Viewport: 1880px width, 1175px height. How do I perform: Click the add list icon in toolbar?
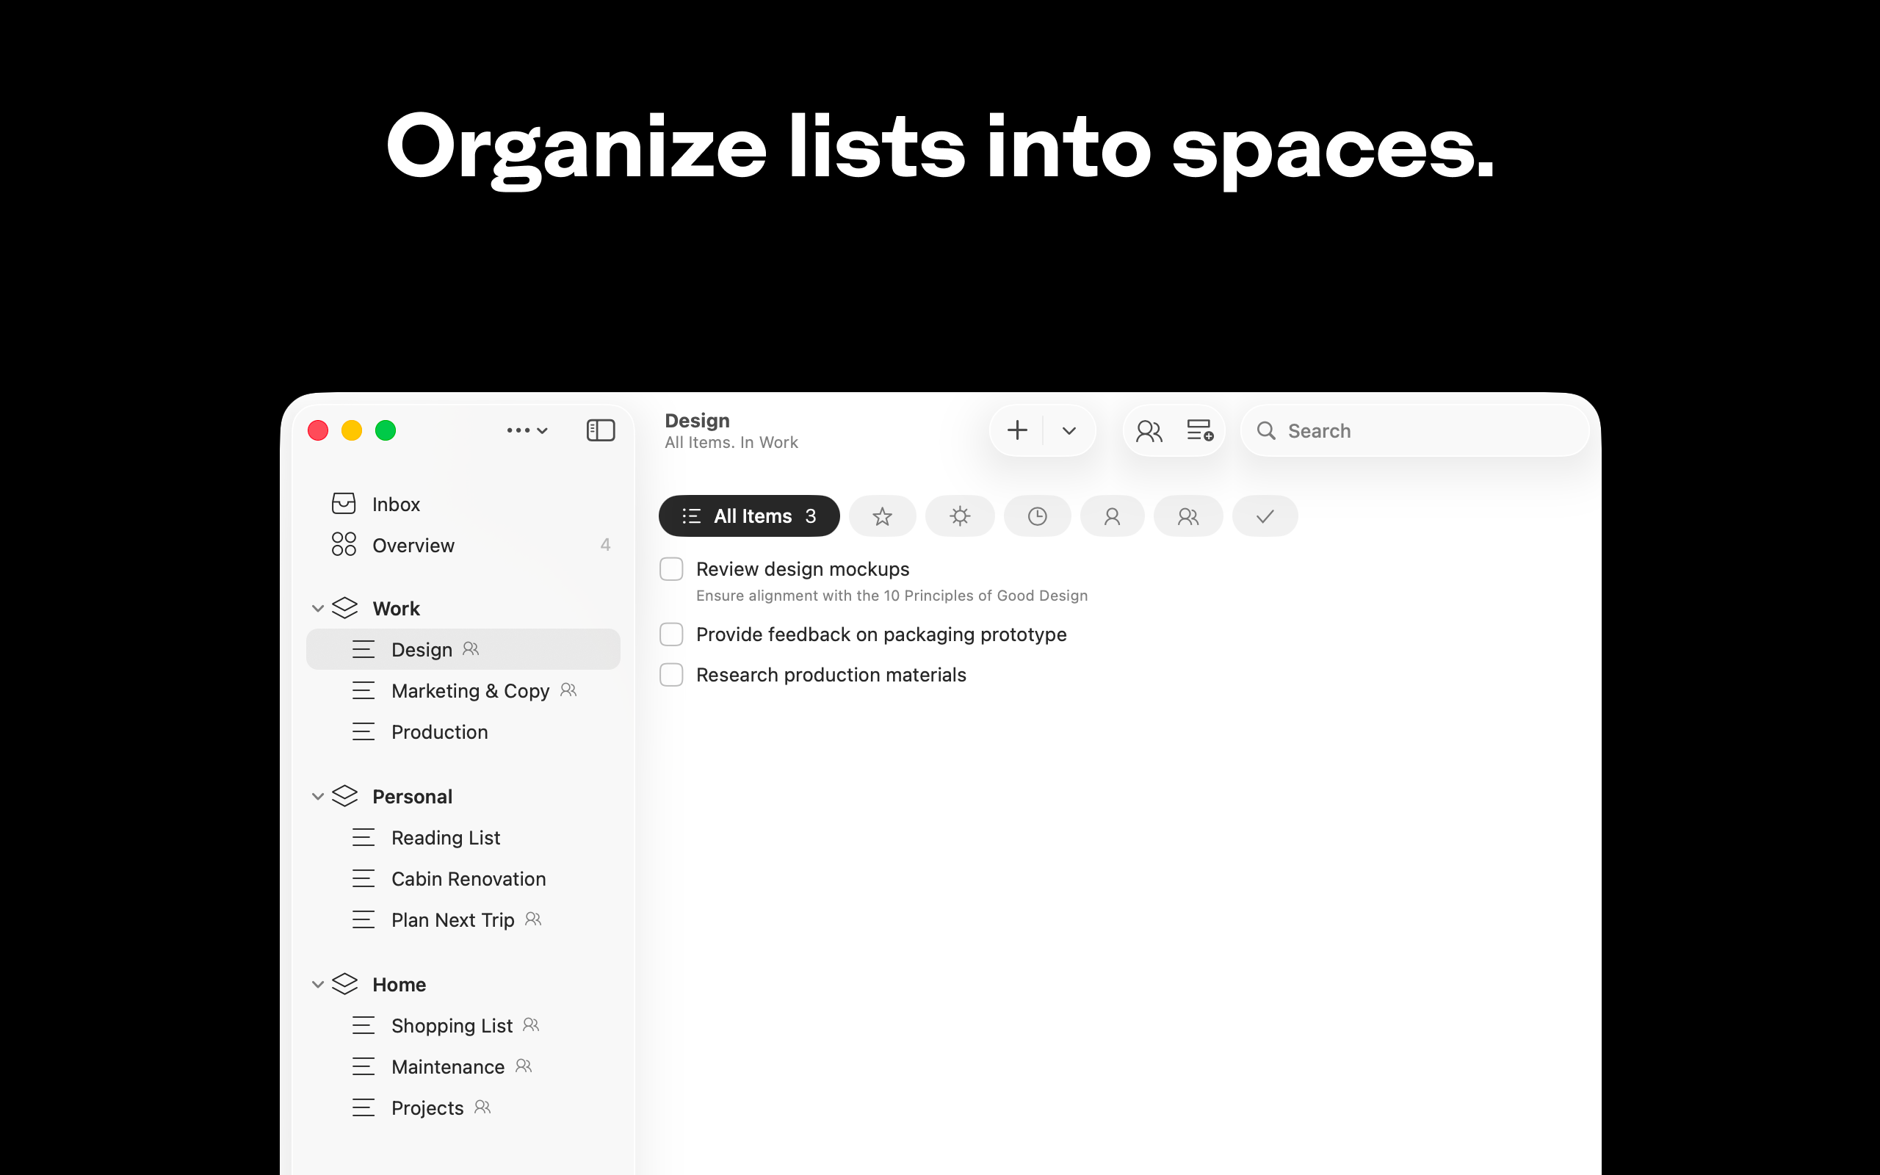(x=1198, y=430)
